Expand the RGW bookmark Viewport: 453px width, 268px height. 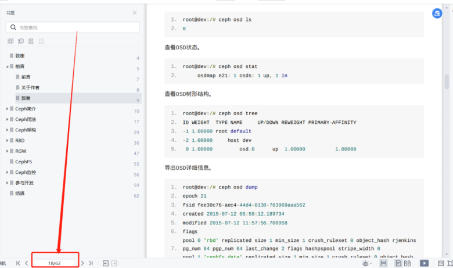7,151
